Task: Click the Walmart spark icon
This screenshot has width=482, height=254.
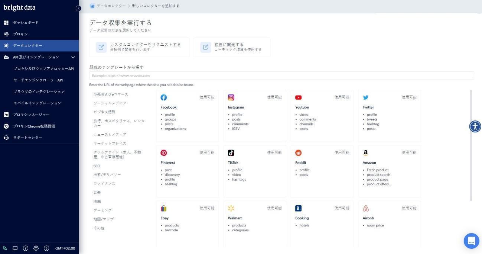Action: point(231,208)
